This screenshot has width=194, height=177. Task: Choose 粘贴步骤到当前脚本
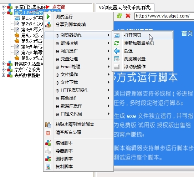click(x=78, y=125)
